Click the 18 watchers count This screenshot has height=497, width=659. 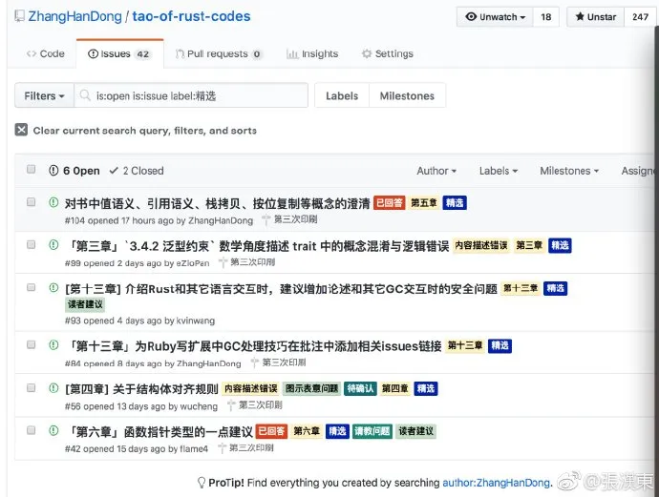(x=546, y=17)
